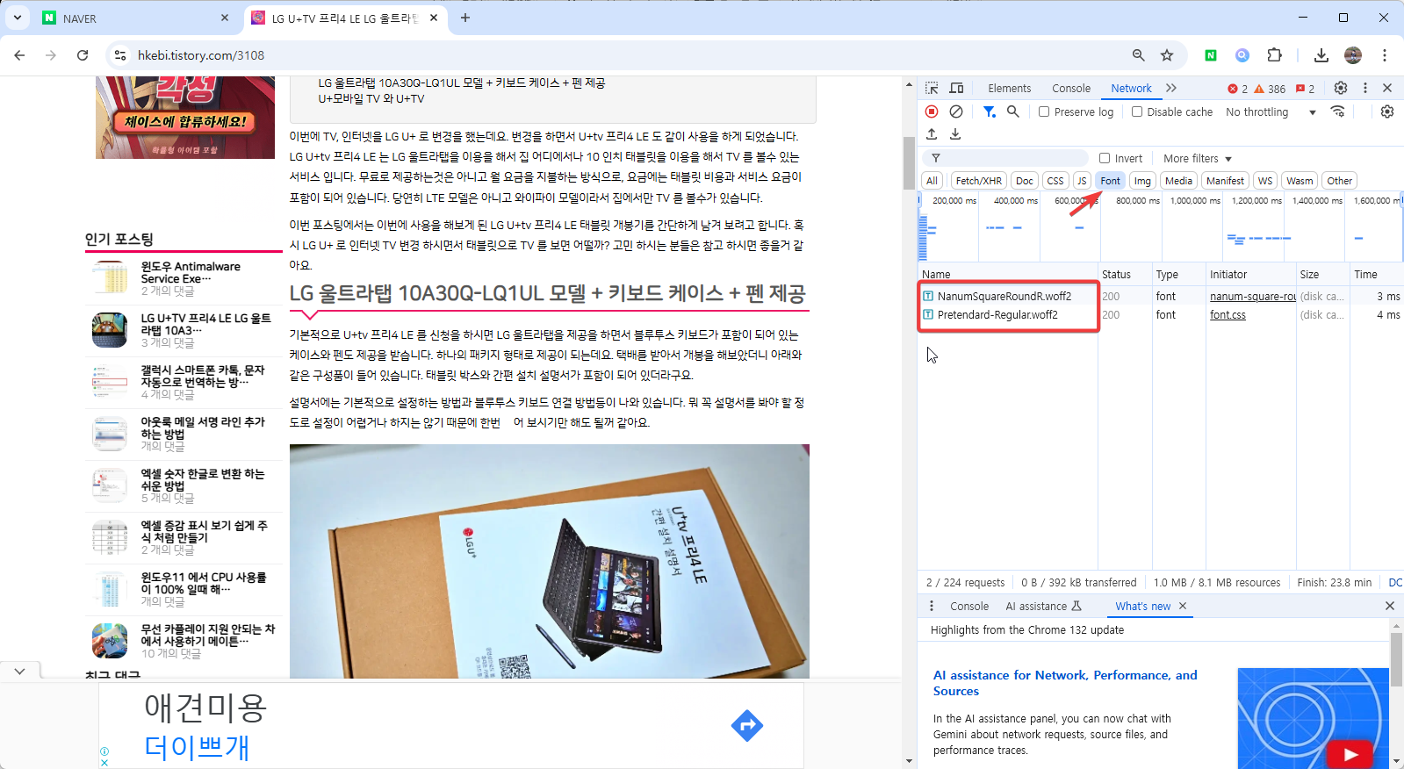Toggle the device toolbar icon
1404x769 pixels.
pos(956,88)
